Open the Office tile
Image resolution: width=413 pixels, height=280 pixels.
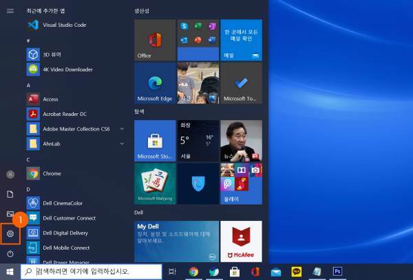(x=155, y=40)
